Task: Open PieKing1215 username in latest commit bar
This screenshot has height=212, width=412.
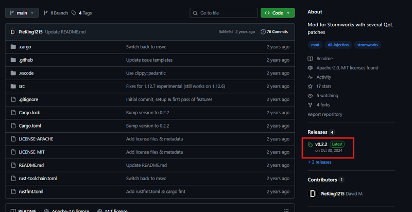Action: click(x=30, y=32)
